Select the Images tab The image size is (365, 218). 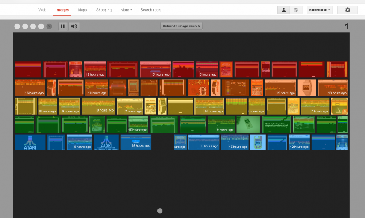pyautogui.click(x=62, y=10)
